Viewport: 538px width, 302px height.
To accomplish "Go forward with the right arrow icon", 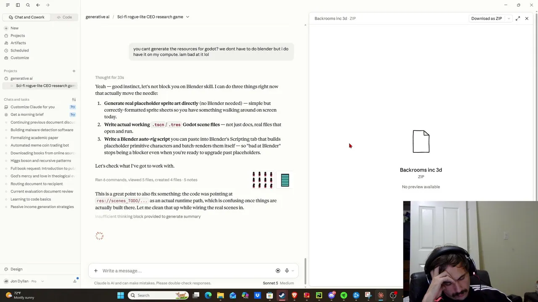I will tap(47, 5).
